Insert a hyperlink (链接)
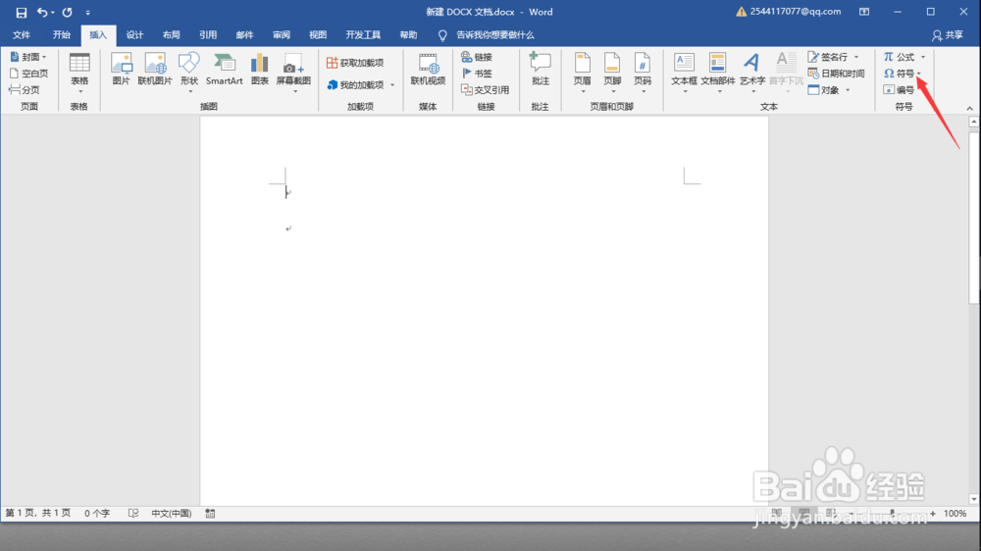Image resolution: width=981 pixels, height=551 pixels. pos(477,57)
